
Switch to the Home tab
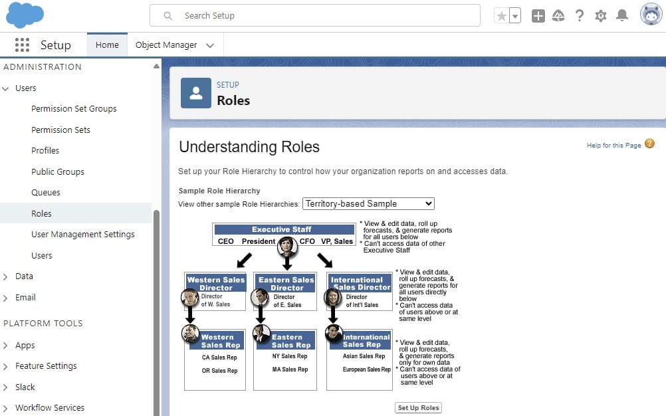point(107,45)
